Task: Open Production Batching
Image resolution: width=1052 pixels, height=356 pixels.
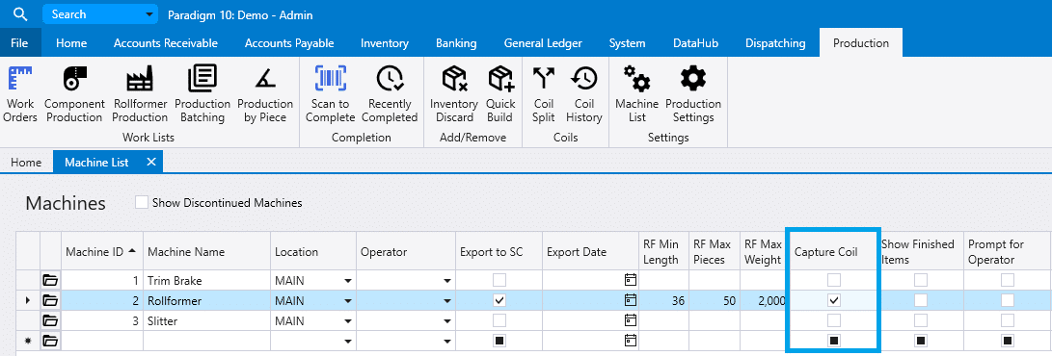Action: (202, 94)
